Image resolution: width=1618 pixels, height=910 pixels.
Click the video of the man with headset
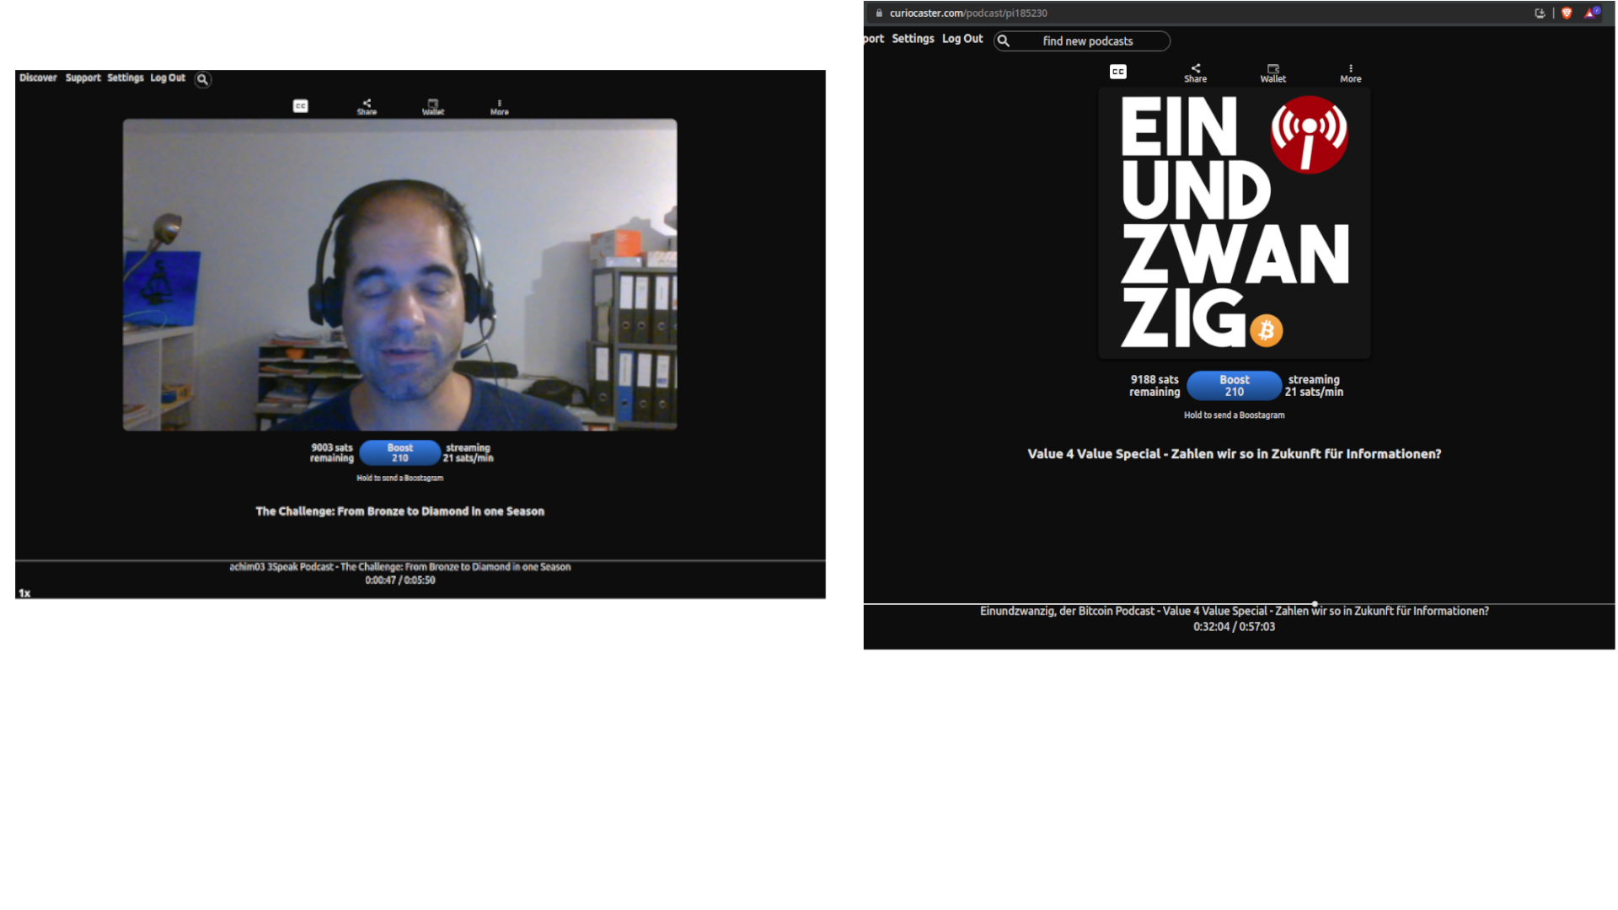400,275
